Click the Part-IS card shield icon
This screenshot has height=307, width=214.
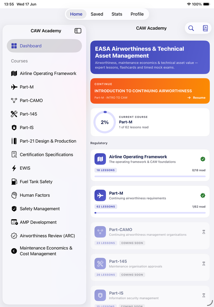coord(100,295)
